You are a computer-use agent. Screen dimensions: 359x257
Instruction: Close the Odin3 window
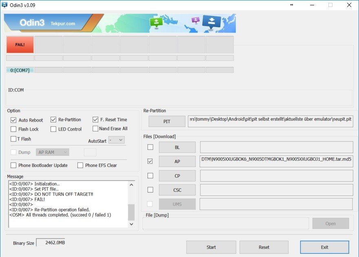tap(349, 5)
